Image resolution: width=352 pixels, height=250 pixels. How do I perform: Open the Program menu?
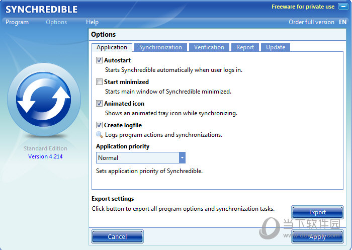tap(17, 22)
